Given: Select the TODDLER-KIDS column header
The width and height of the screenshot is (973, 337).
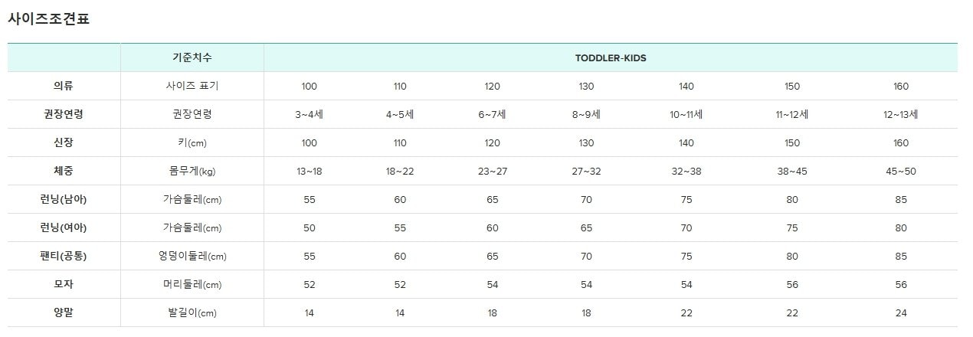Looking at the screenshot, I should pyautogui.click(x=611, y=58).
